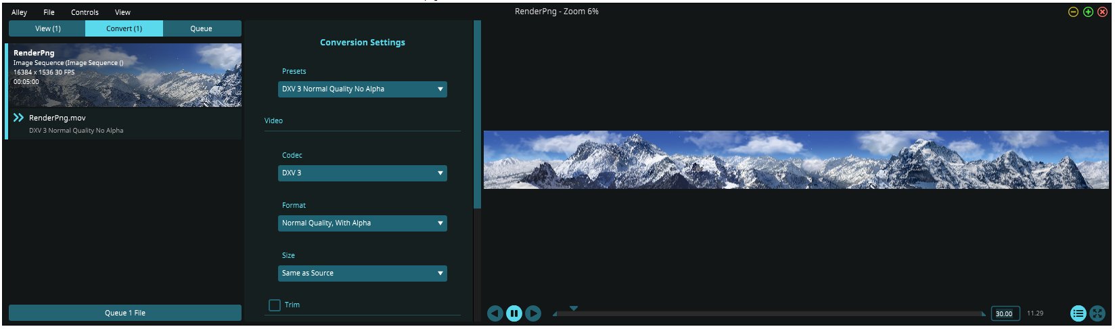Click the yellow minimize window icon

1073,12
